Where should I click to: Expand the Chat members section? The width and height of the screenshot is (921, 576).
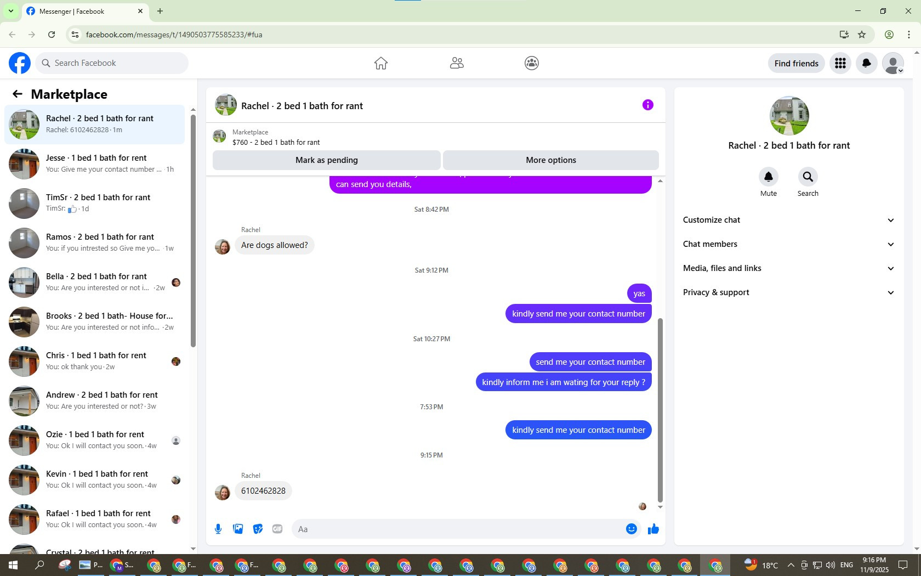(x=789, y=244)
